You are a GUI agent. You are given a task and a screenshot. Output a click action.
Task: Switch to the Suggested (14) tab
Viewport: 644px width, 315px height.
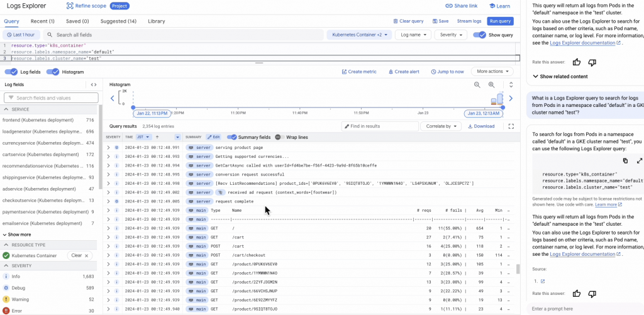click(x=118, y=21)
